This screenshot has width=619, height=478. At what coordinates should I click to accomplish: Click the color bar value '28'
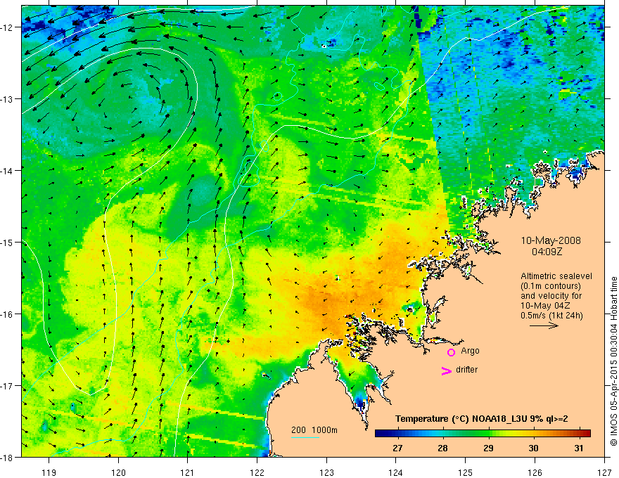click(443, 448)
